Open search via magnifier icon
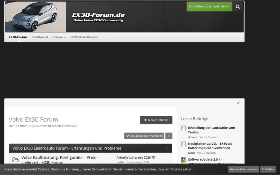280x175 pixels. (x=238, y=7)
